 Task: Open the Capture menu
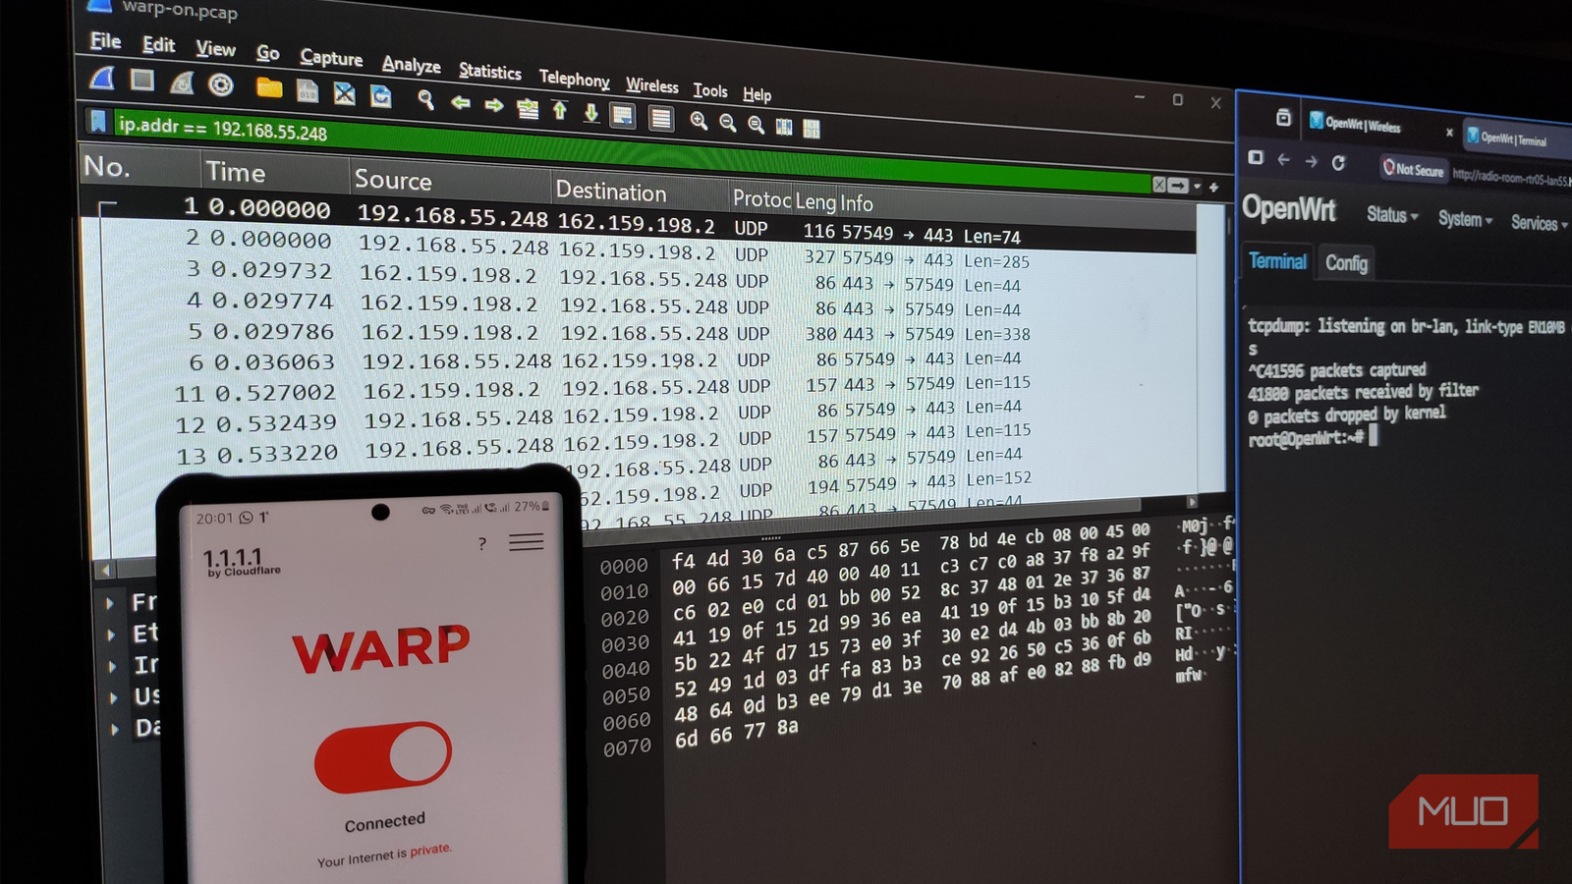pos(331,58)
